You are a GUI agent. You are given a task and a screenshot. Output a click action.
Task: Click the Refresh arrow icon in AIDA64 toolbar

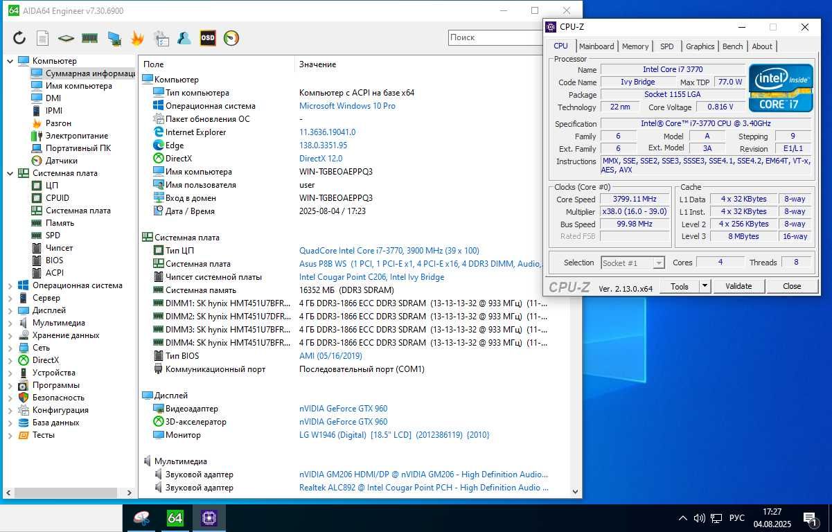tap(19, 38)
